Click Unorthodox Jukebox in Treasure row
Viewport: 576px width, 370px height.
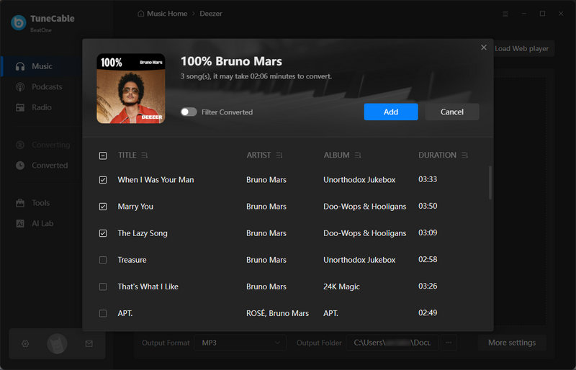pos(359,260)
